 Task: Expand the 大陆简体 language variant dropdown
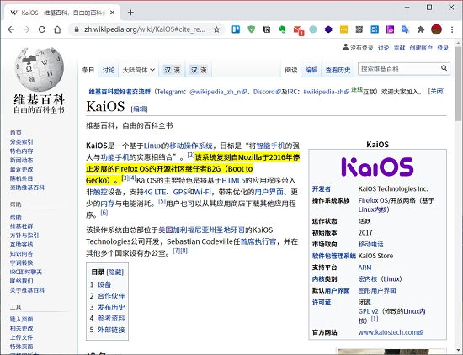[x=139, y=70]
